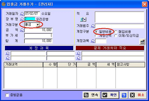Viewport: 149px width, 101px height.
Task: Click the app icon in title bar
Action: pos(4,4)
